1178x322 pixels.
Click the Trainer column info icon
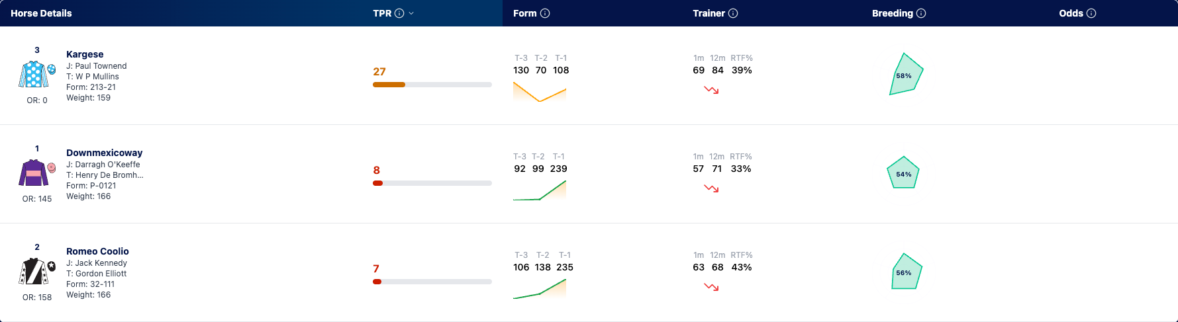[733, 13]
